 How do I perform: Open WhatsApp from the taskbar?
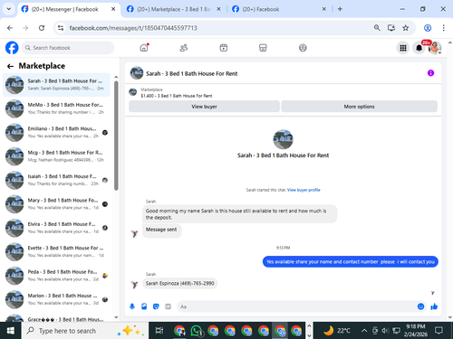197,331
